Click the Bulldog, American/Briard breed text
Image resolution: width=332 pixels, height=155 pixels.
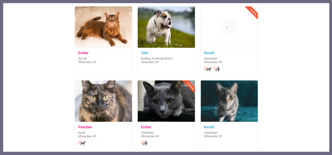click(157, 59)
